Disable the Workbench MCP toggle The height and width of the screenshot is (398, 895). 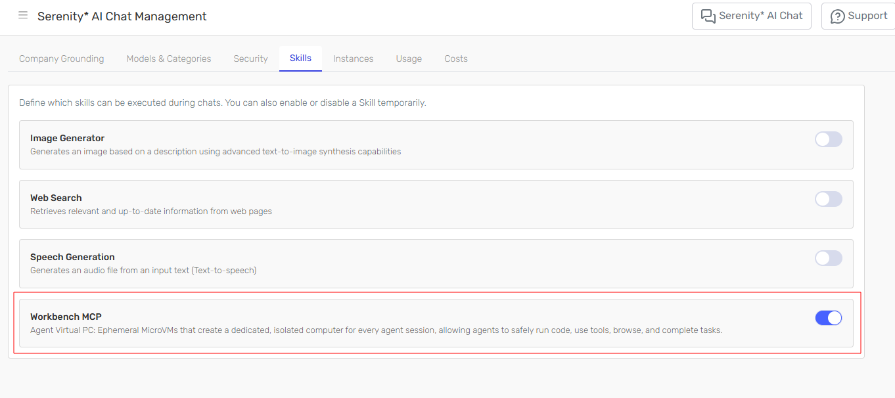click(828, 318)
